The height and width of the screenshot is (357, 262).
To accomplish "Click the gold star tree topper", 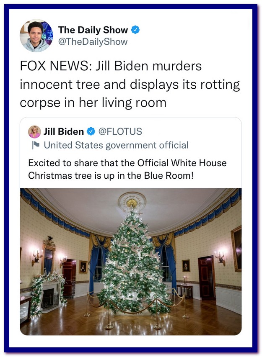I will coord(132,203).
